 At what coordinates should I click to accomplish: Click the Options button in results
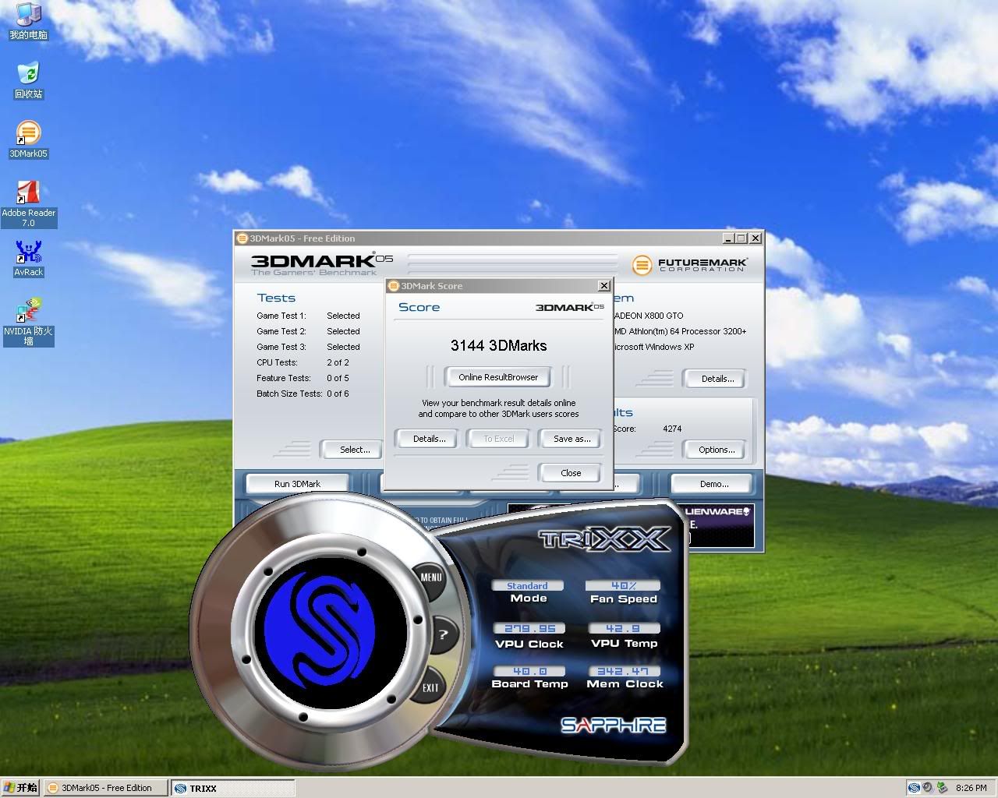click(x=716, y=450)
